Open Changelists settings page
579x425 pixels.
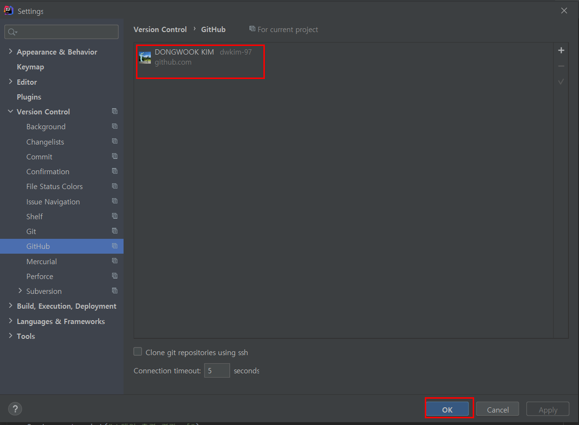45,142
